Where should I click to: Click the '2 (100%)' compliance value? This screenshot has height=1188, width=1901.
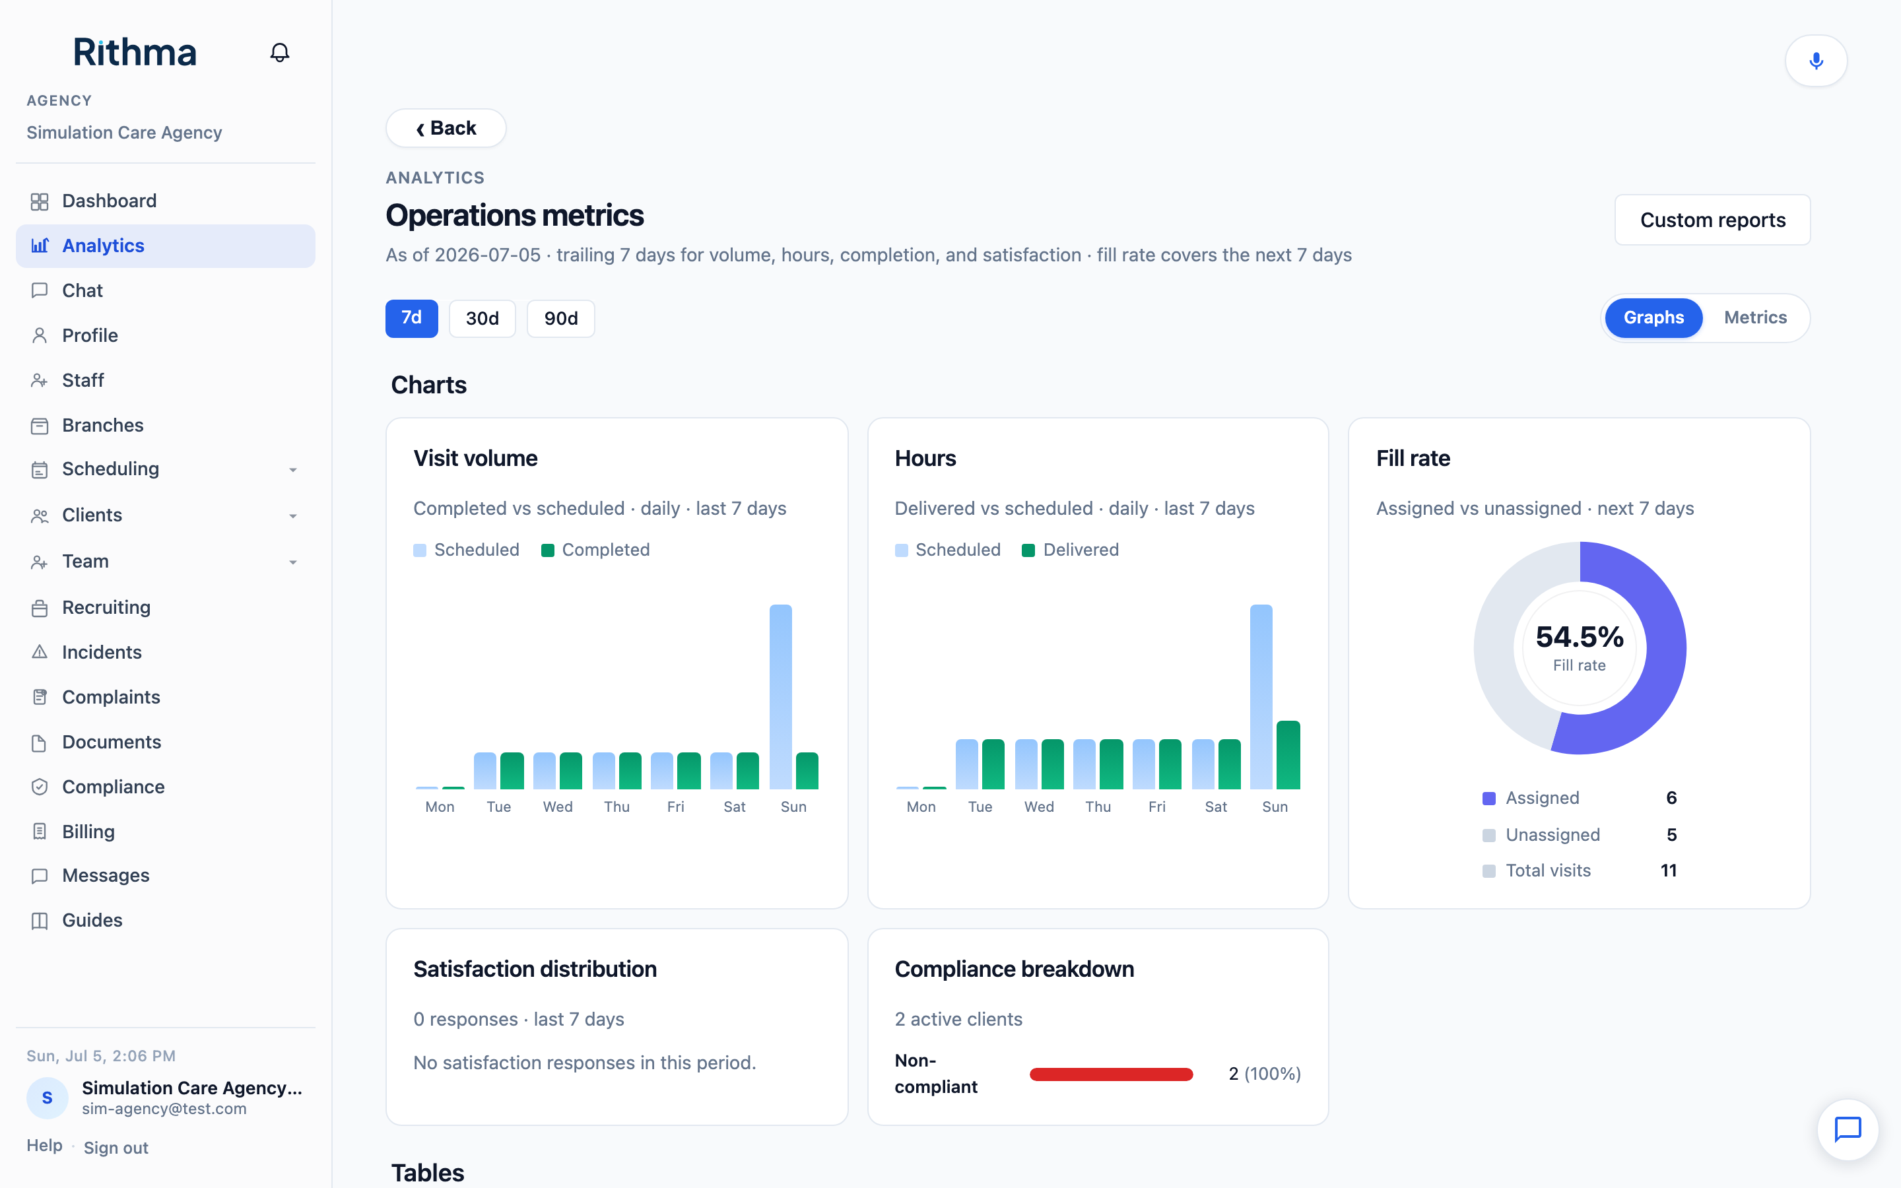click(1265, 1074)
